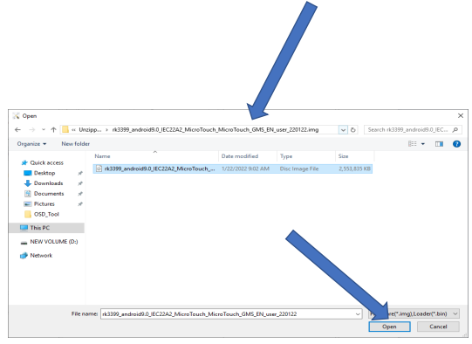Viewport: 472px width, 344px height.
Task: Click the pin icon beside Documents
Action: pos(80,194)
